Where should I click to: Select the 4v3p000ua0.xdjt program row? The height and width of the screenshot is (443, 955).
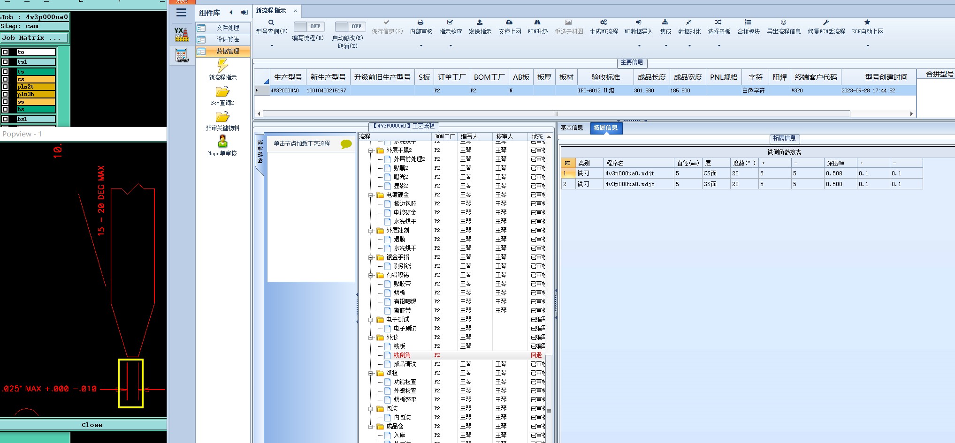tap(741, 173)
